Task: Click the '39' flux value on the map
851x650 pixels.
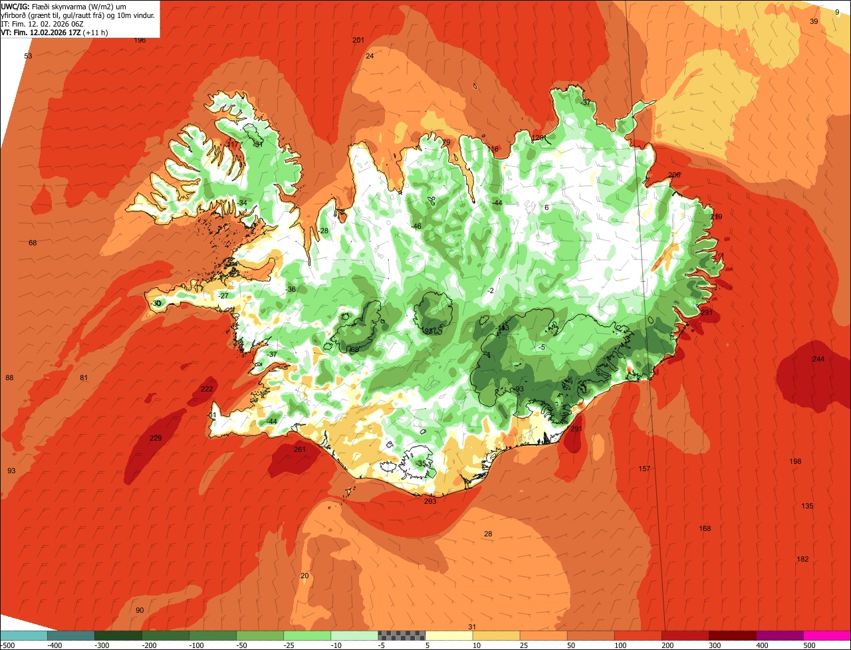Action: 814,21
